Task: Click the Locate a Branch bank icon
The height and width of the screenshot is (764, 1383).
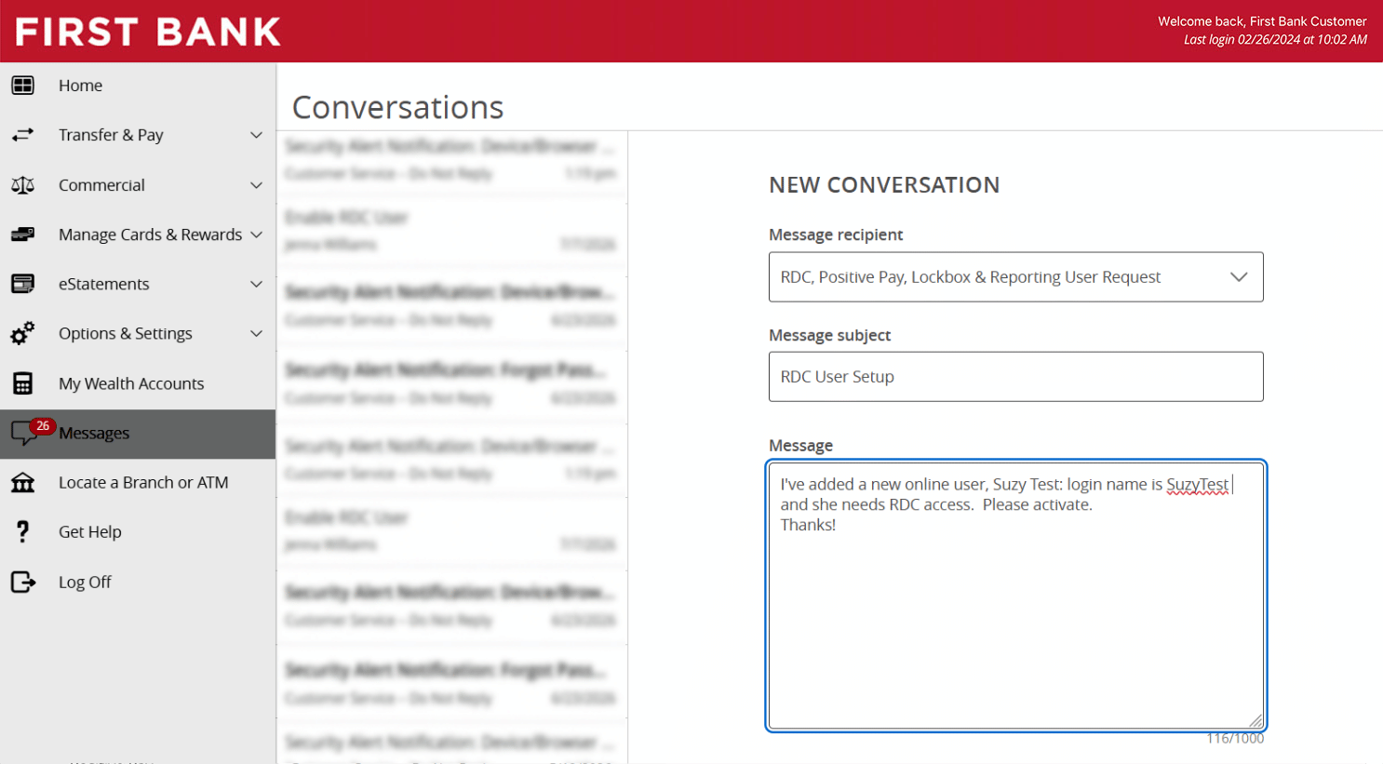Action: tap(23, 482)
